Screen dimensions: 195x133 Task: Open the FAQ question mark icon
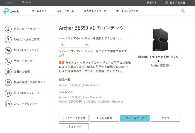point(8,39)
